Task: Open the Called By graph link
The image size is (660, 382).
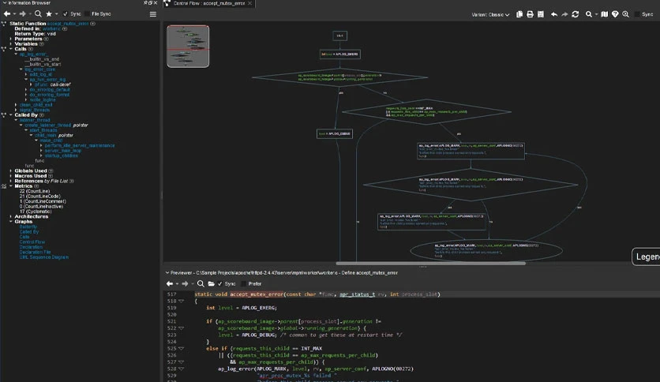Action: tap(29, 232)
